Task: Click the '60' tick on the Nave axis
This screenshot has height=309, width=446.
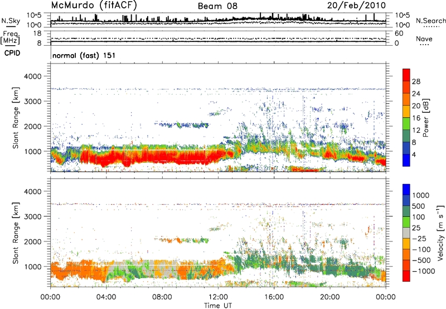Action: [x=399, y=33]
